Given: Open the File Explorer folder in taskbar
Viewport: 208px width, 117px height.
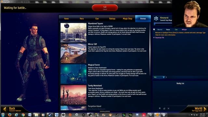Looking at the screenshot, I should click(x=36, y=115).
